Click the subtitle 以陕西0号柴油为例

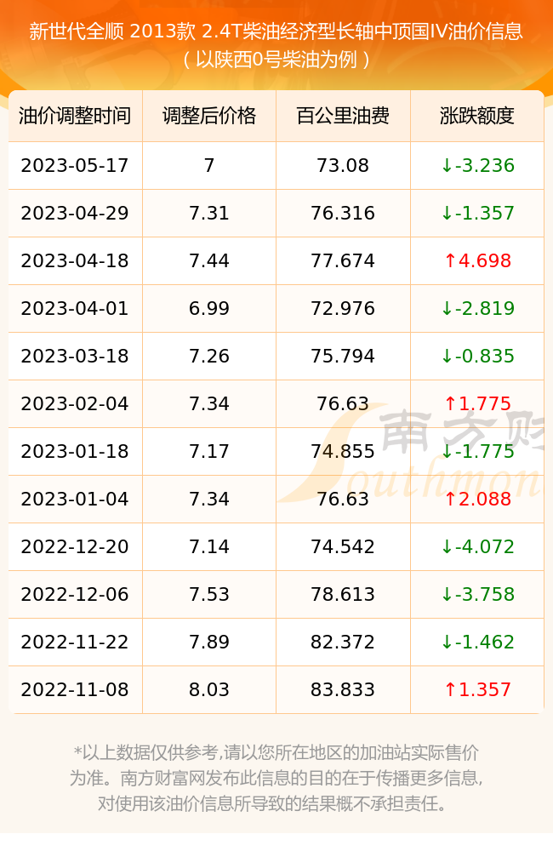pyautogui.click(x=276, y=60)
